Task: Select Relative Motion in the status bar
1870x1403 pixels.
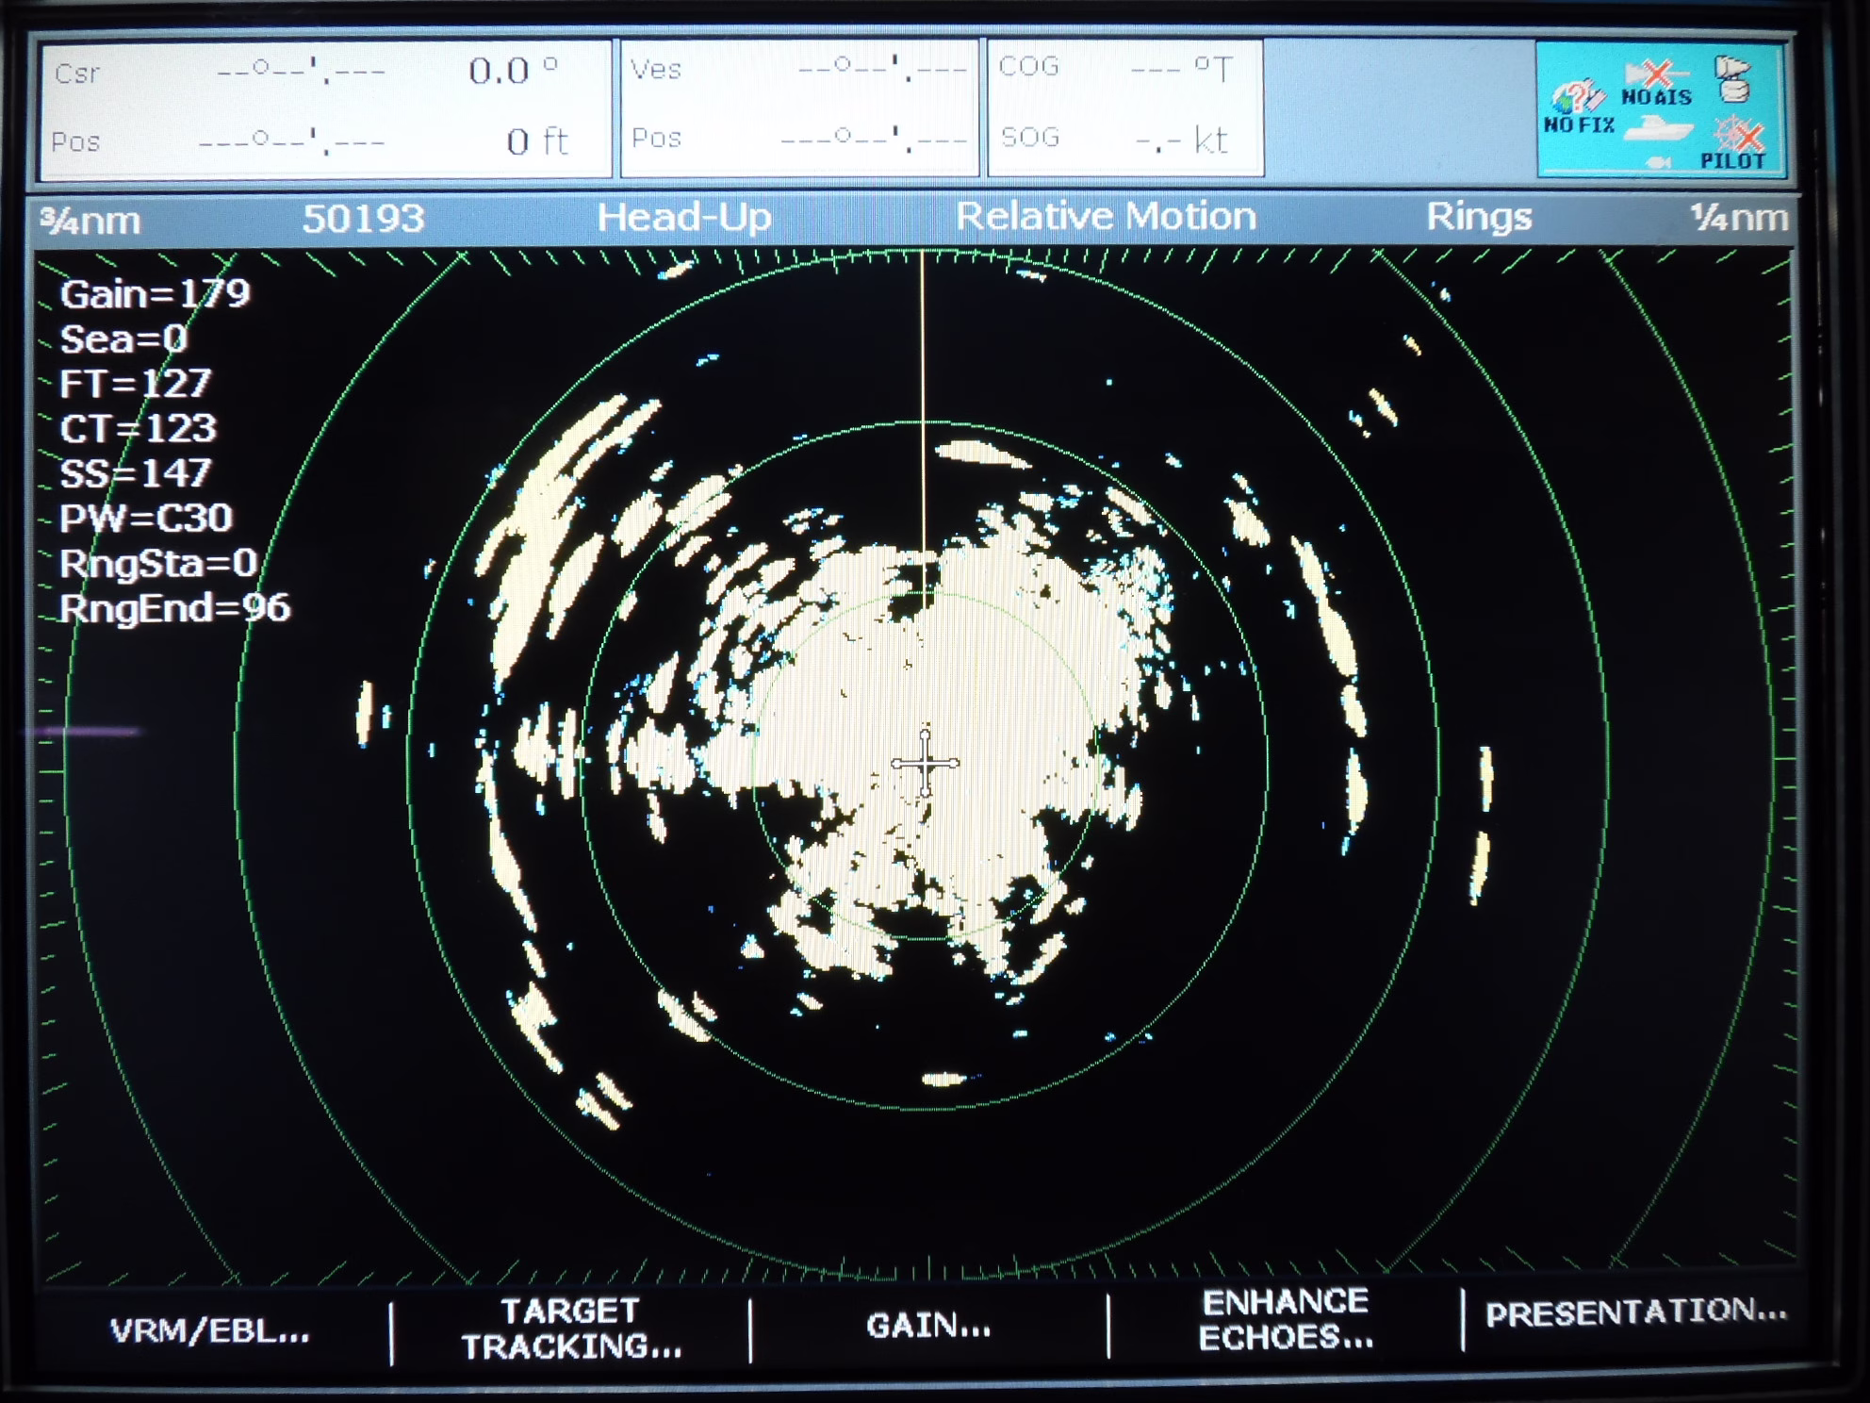Action: 1106,216
